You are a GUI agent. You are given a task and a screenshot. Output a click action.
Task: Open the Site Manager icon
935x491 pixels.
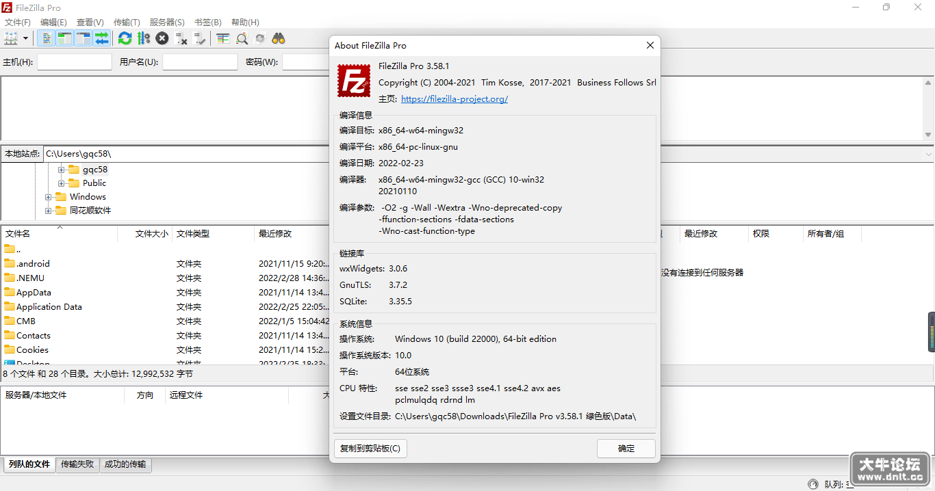click(x=11, y=38)
